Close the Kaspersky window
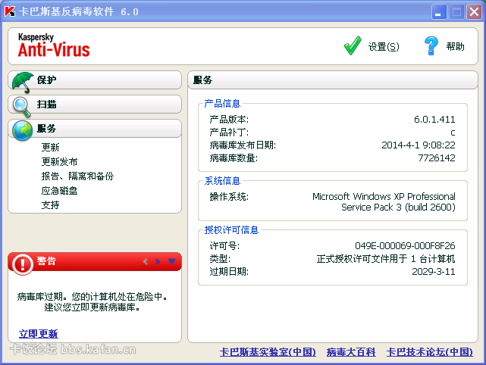 pos(474,12)
